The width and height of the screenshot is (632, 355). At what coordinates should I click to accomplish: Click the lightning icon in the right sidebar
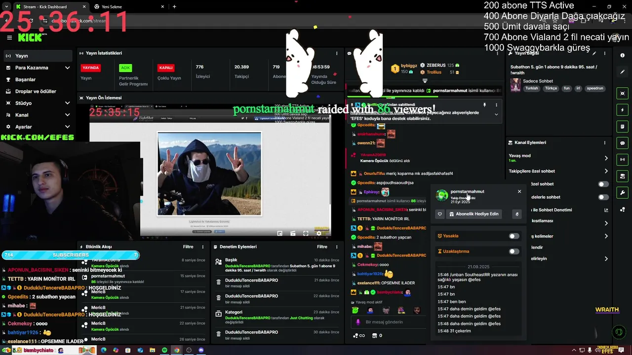point(623,110)
